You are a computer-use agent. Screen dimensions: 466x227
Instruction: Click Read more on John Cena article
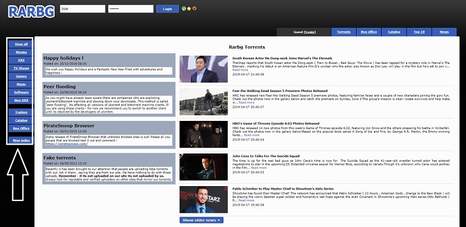click(259, 168)
